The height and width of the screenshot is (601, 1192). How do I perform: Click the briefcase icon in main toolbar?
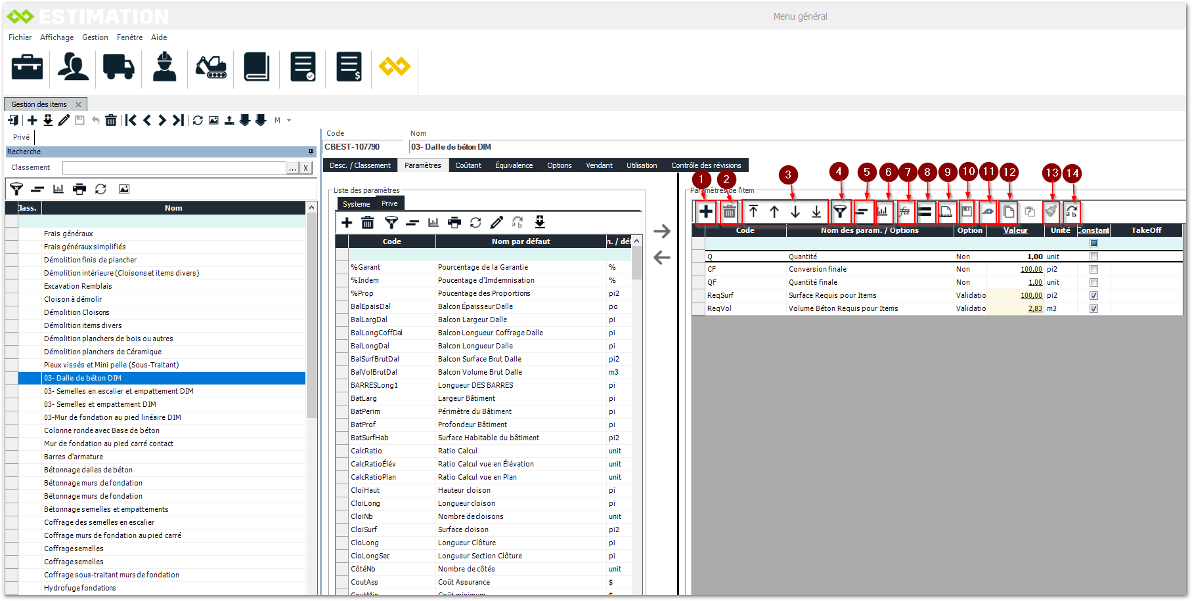click(27, 67)
